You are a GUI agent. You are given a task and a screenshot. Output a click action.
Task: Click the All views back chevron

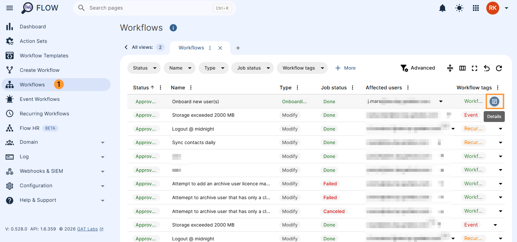(x=126, y=47)
